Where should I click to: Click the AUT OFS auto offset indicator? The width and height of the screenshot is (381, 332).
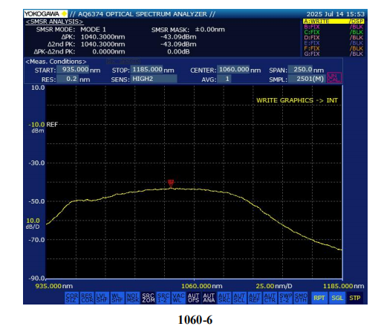194,298
